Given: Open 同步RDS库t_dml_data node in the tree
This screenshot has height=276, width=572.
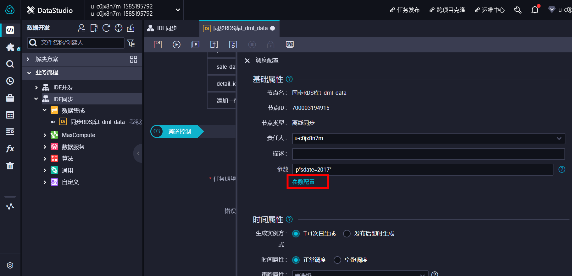Looking at the screenshot, I should pyautogui.click(x=97, y=122).
